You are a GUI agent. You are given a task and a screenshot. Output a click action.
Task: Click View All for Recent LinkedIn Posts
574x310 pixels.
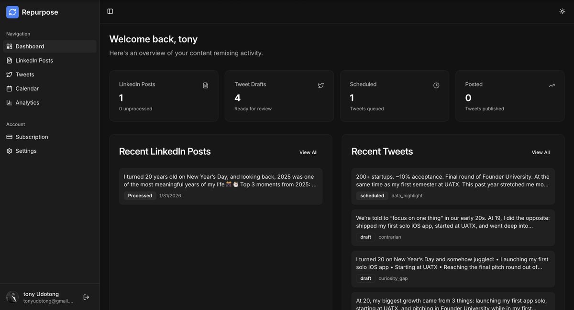[309, 152]
